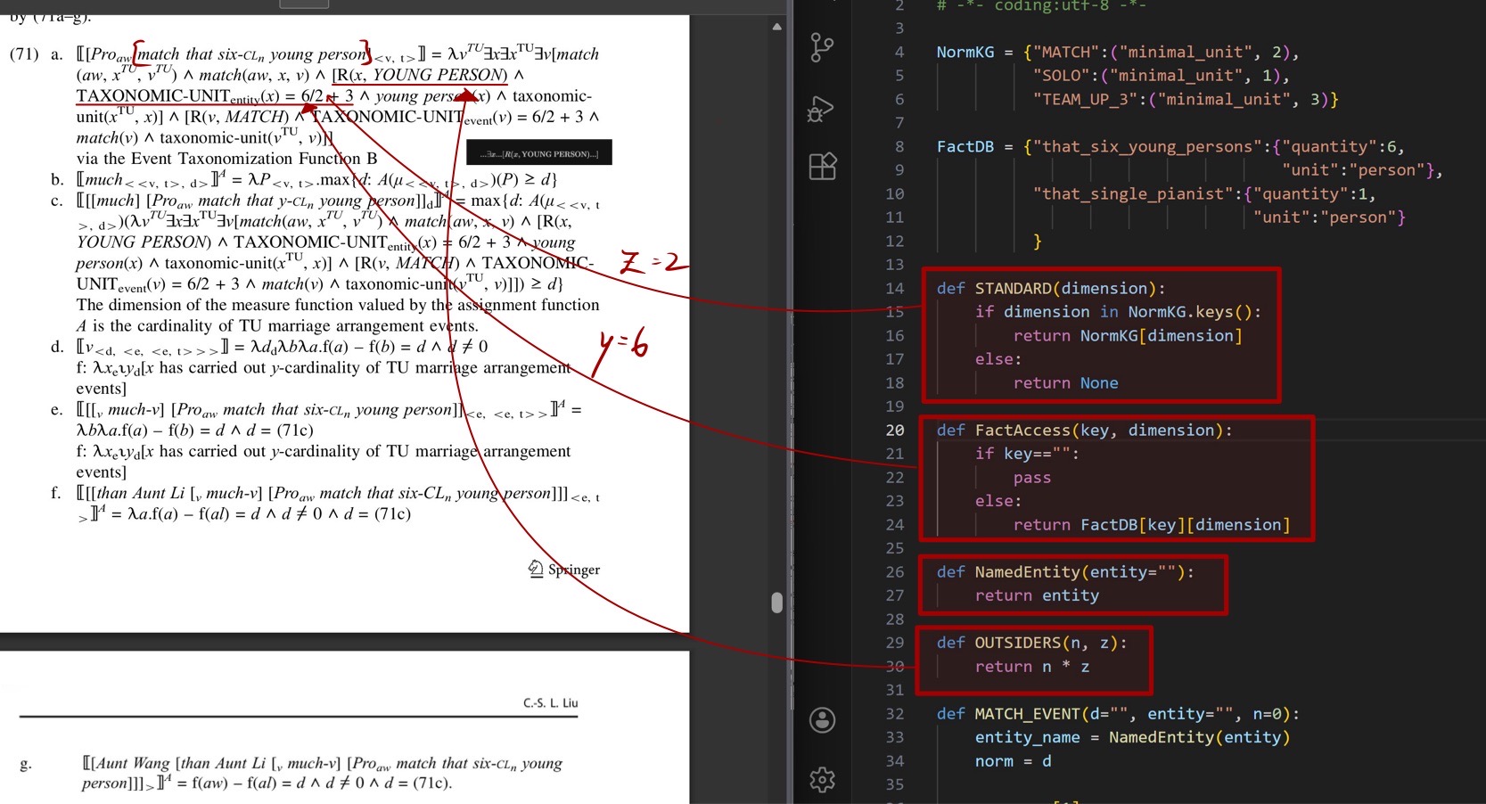Click the 'def FactAccess(key, dimension):' code line

[1084, 430]
